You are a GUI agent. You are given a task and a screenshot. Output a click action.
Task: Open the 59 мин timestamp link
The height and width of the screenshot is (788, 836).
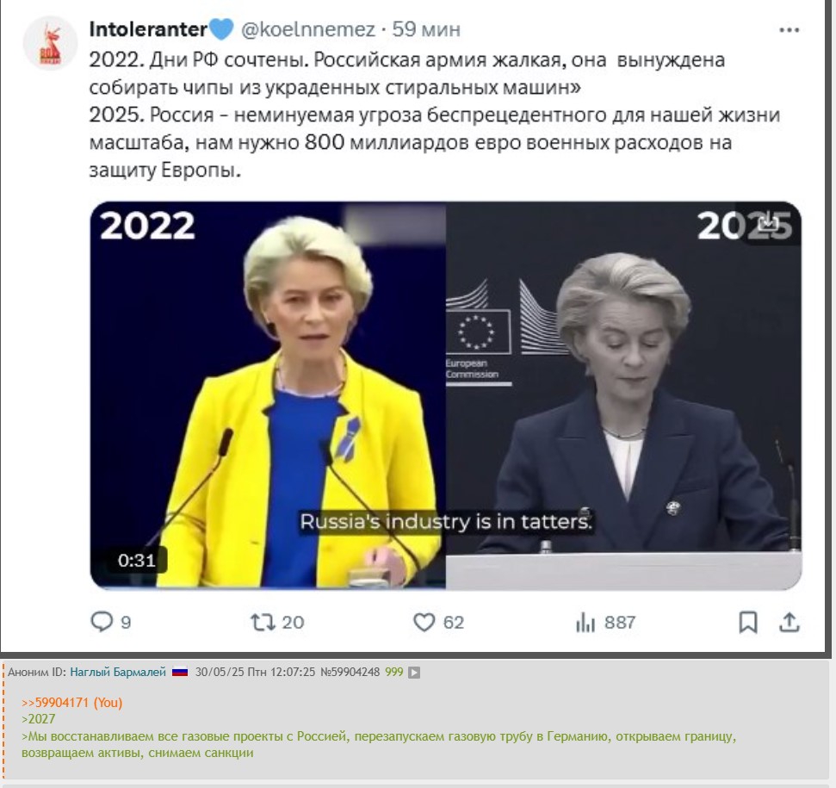pyautogui.click(x=426, y=29)
